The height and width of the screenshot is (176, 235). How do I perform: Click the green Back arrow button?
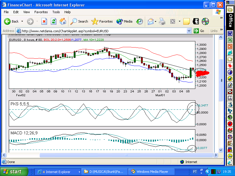(x=7, y=21)
